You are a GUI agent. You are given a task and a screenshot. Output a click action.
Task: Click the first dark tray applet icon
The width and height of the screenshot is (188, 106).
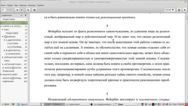click(142, 104)
